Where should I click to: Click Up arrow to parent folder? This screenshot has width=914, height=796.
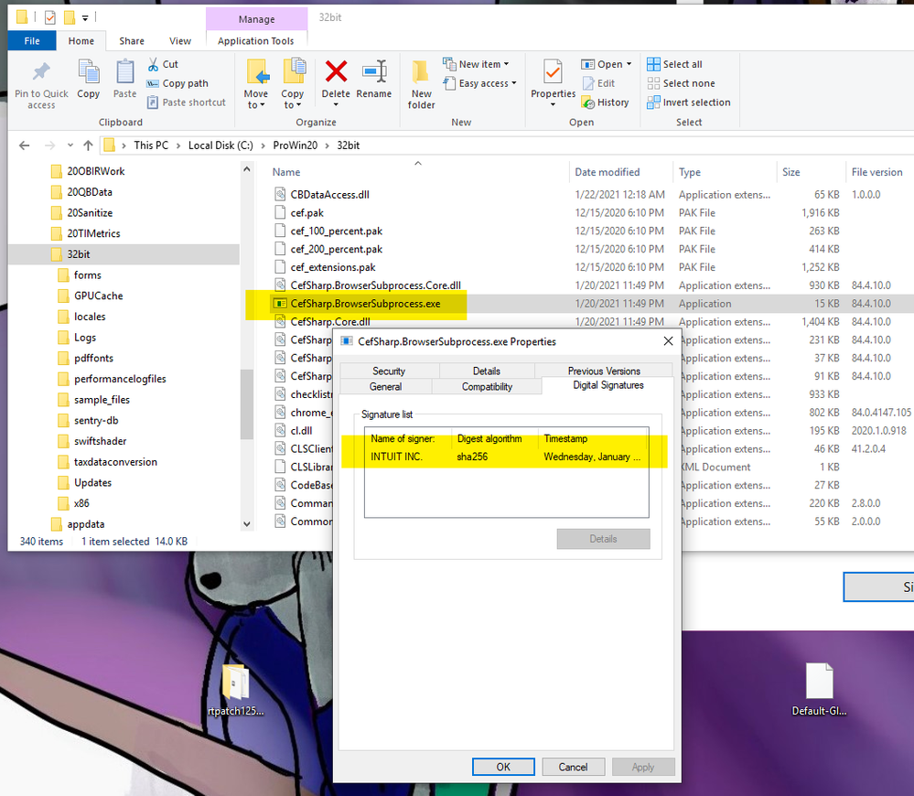point(88,145)
